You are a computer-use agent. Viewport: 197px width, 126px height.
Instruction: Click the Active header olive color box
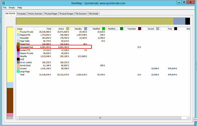(68, 29)
